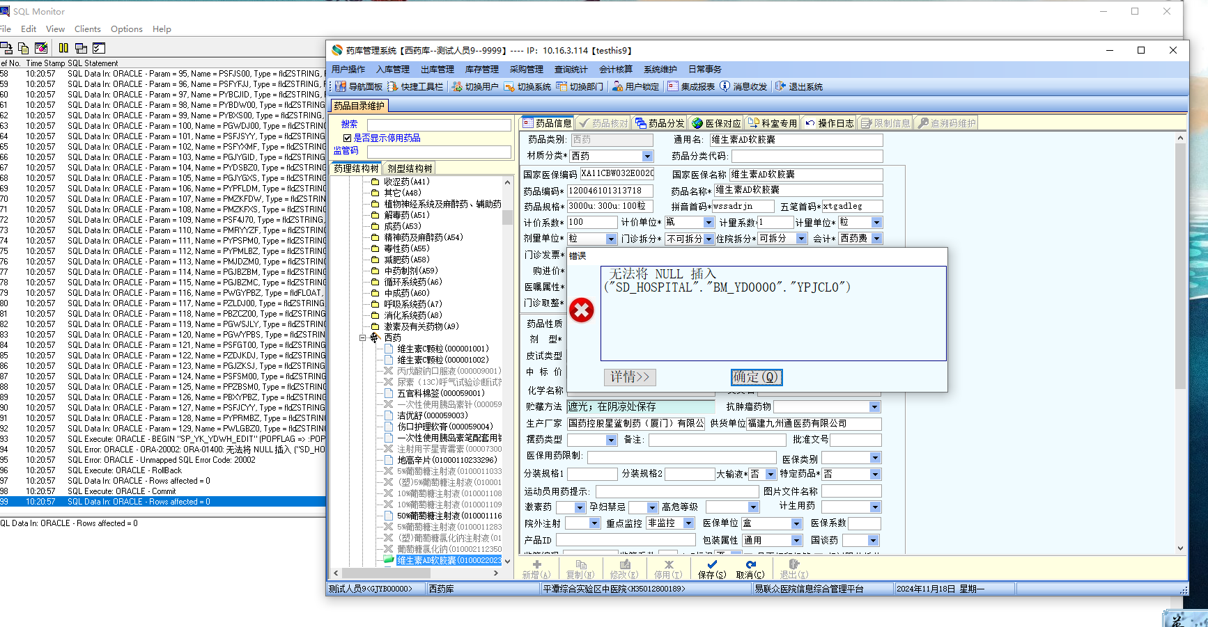Click 停用(T) disable icon button
Image resolution: width=1208 pixels, height=627 pixels.
[668, 569]
